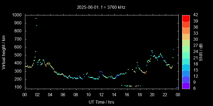Click the '100' tick label on height axis
Image resolution: width=213 pixels, height=106 pixels.
click(18, 87)
